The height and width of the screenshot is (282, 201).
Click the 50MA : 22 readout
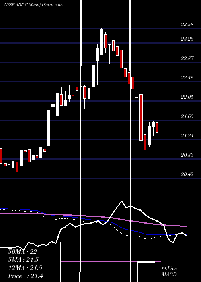click(23, 252)
